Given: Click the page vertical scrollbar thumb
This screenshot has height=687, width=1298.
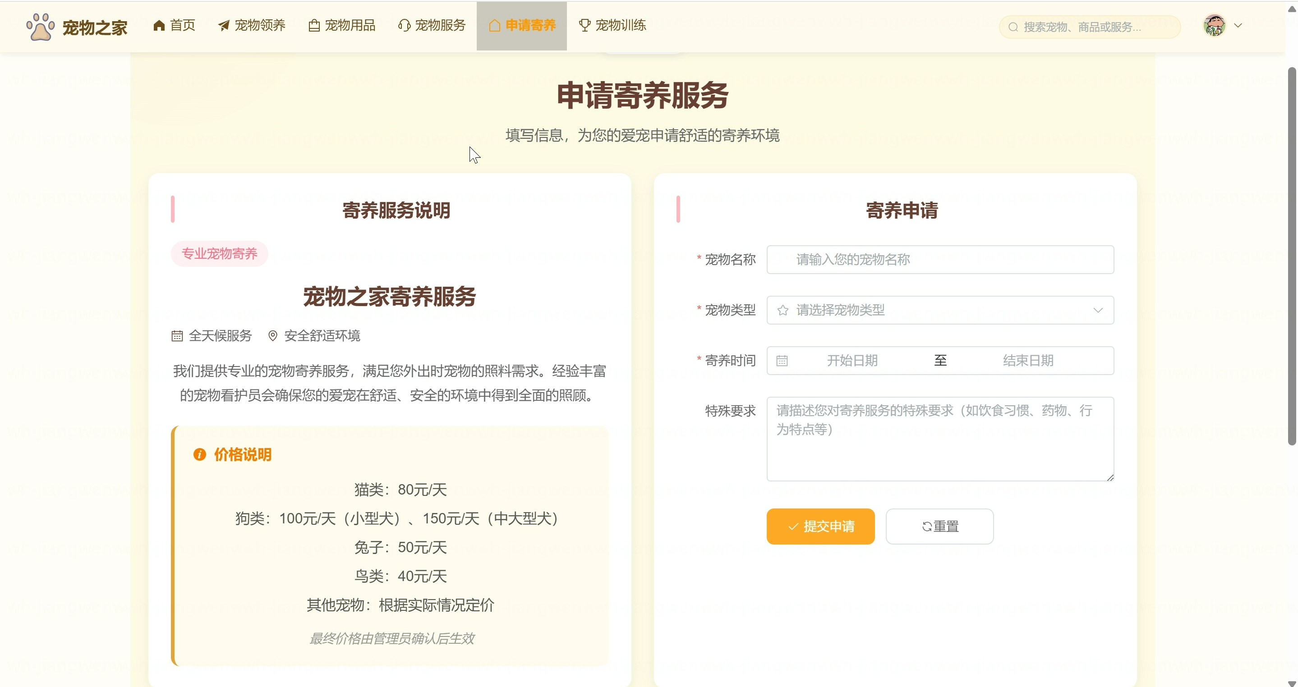Looking at the screenshot, I should (1291, 256).
